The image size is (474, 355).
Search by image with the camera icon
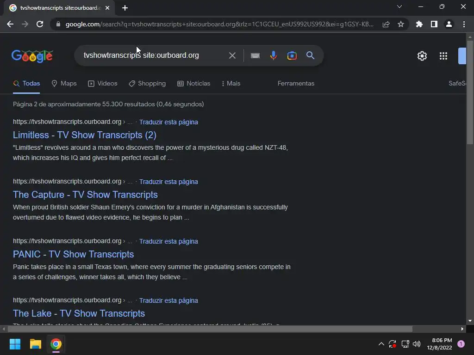292,55
